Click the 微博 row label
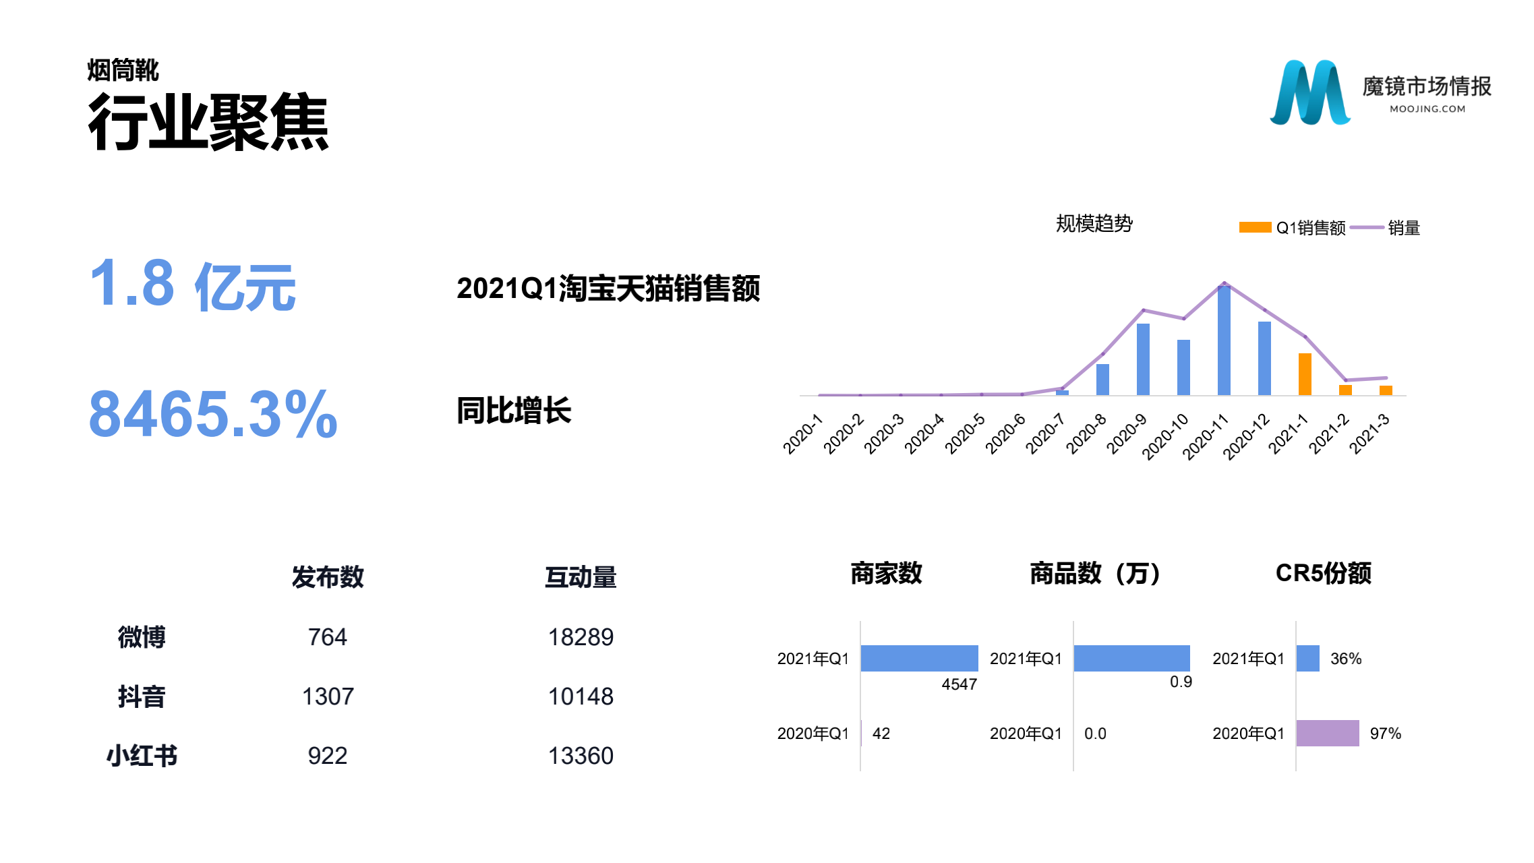Viewport: 1534px width, 863px height. click(x=142, y=637)
